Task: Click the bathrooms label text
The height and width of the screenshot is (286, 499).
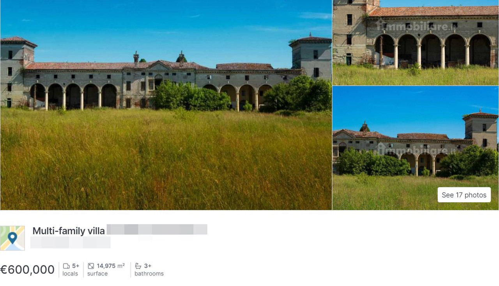Action: click(x=149, y=274)
